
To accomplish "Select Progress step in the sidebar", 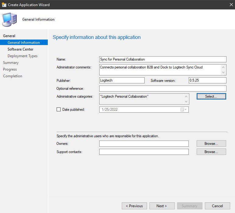I will (10, 69).
